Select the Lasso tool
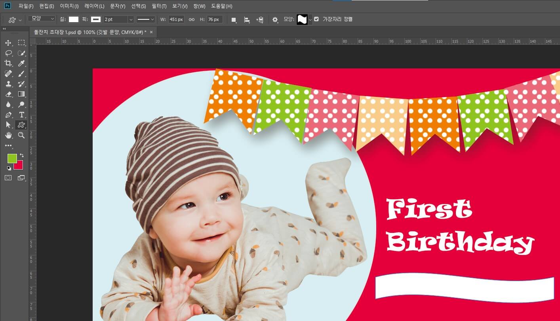This screenshot has width=560, height=321. (8, 53)
